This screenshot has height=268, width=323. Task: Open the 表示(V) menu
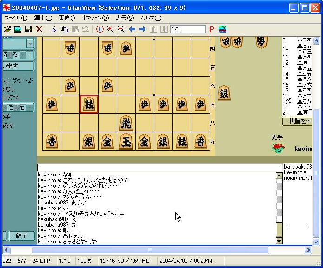pos(125,18)
